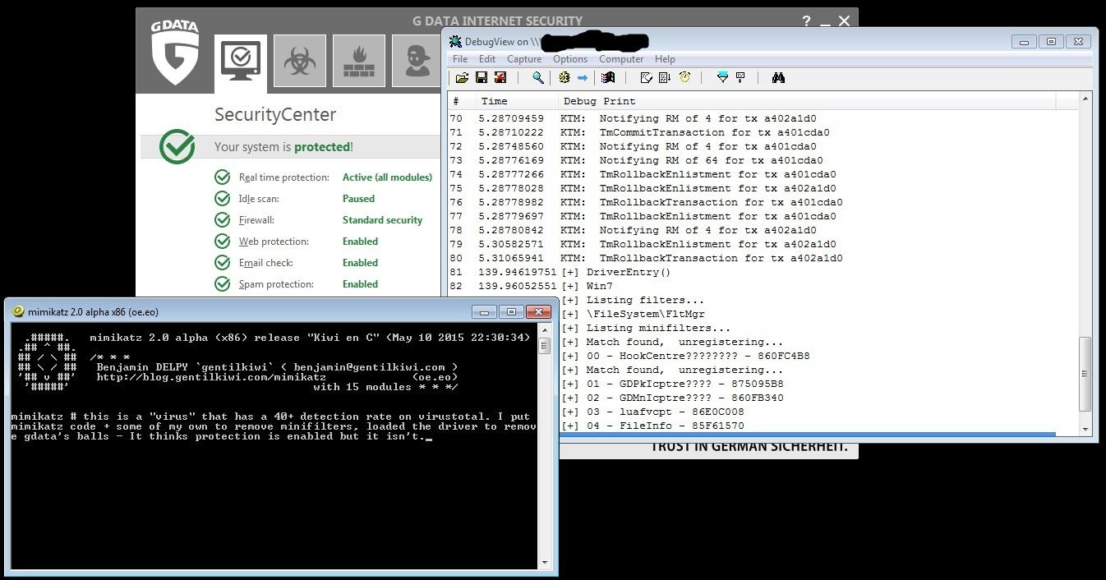This screenshot has height=580, width=1106.
Task: Click the green protected status checkmark icon
Action: tap(177, 146)
